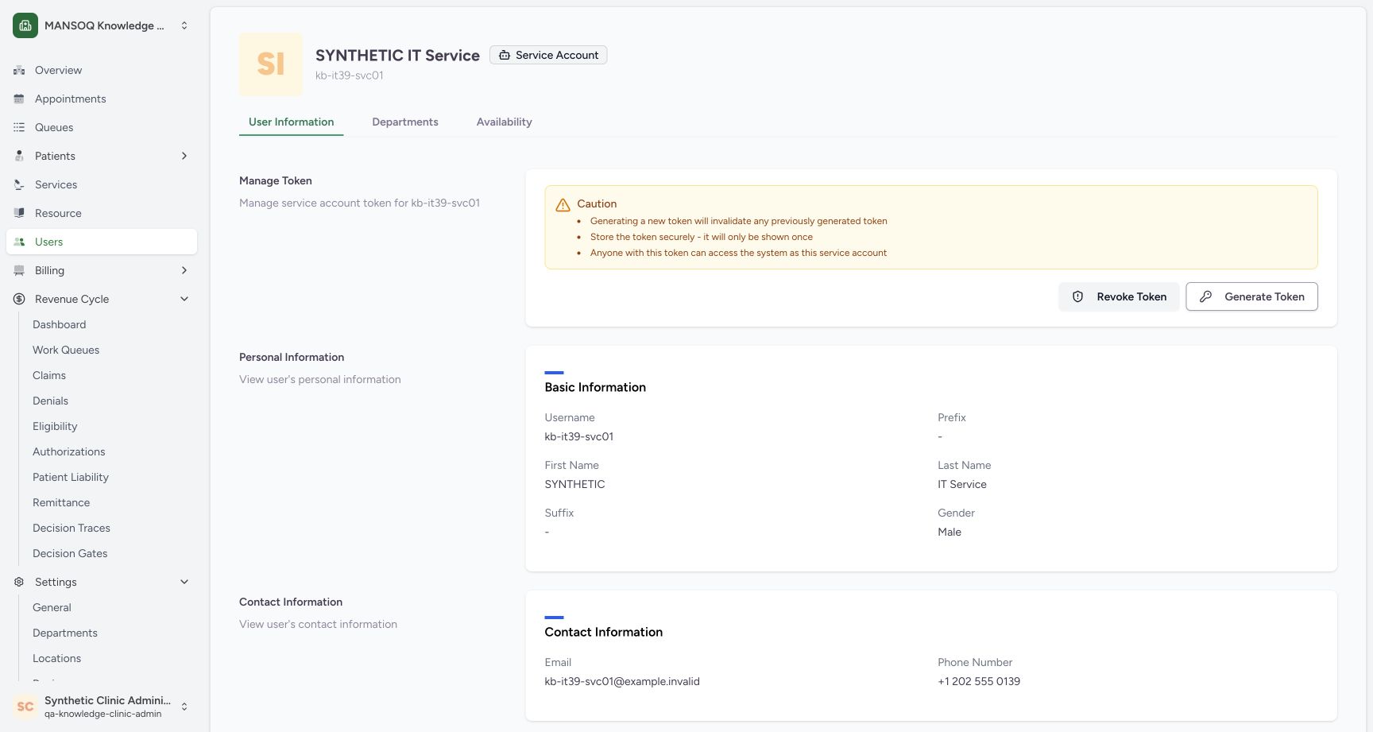Switch to the Departments tab

[405, 122]
